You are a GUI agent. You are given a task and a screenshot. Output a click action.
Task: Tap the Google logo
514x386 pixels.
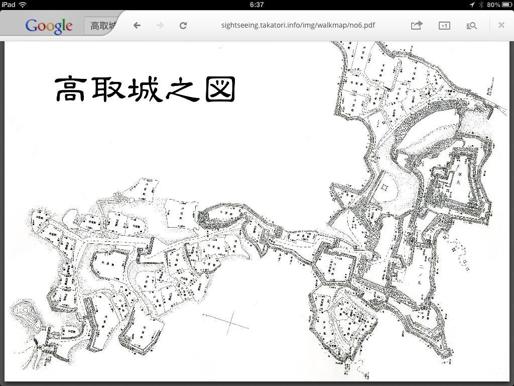click(x=49, y=26)
